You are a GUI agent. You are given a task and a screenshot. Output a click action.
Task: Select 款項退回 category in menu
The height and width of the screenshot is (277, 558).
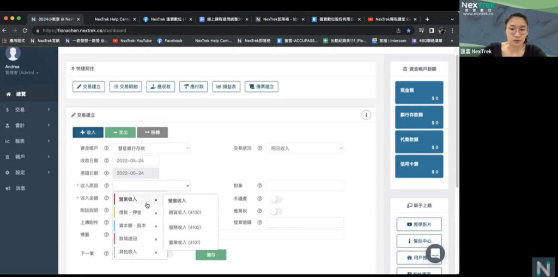coord(138,238)
